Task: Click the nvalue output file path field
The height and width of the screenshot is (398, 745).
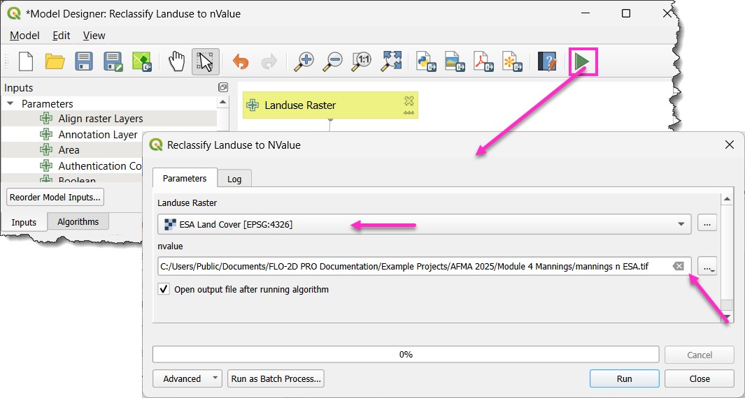Action: [413, 266]
